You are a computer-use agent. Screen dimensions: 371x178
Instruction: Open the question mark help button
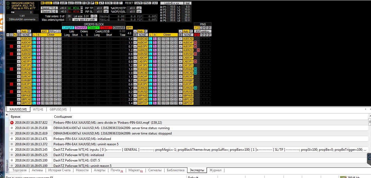point(121,3)
